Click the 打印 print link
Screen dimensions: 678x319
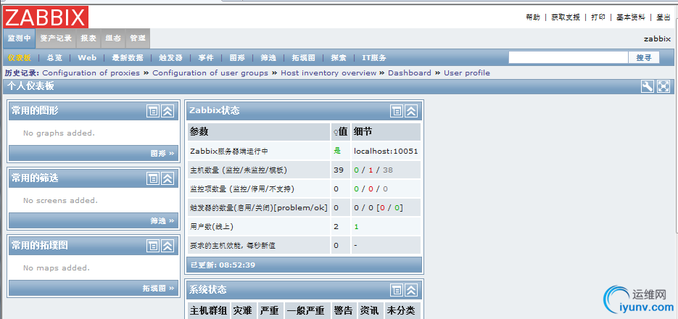[x=598, y=17]
